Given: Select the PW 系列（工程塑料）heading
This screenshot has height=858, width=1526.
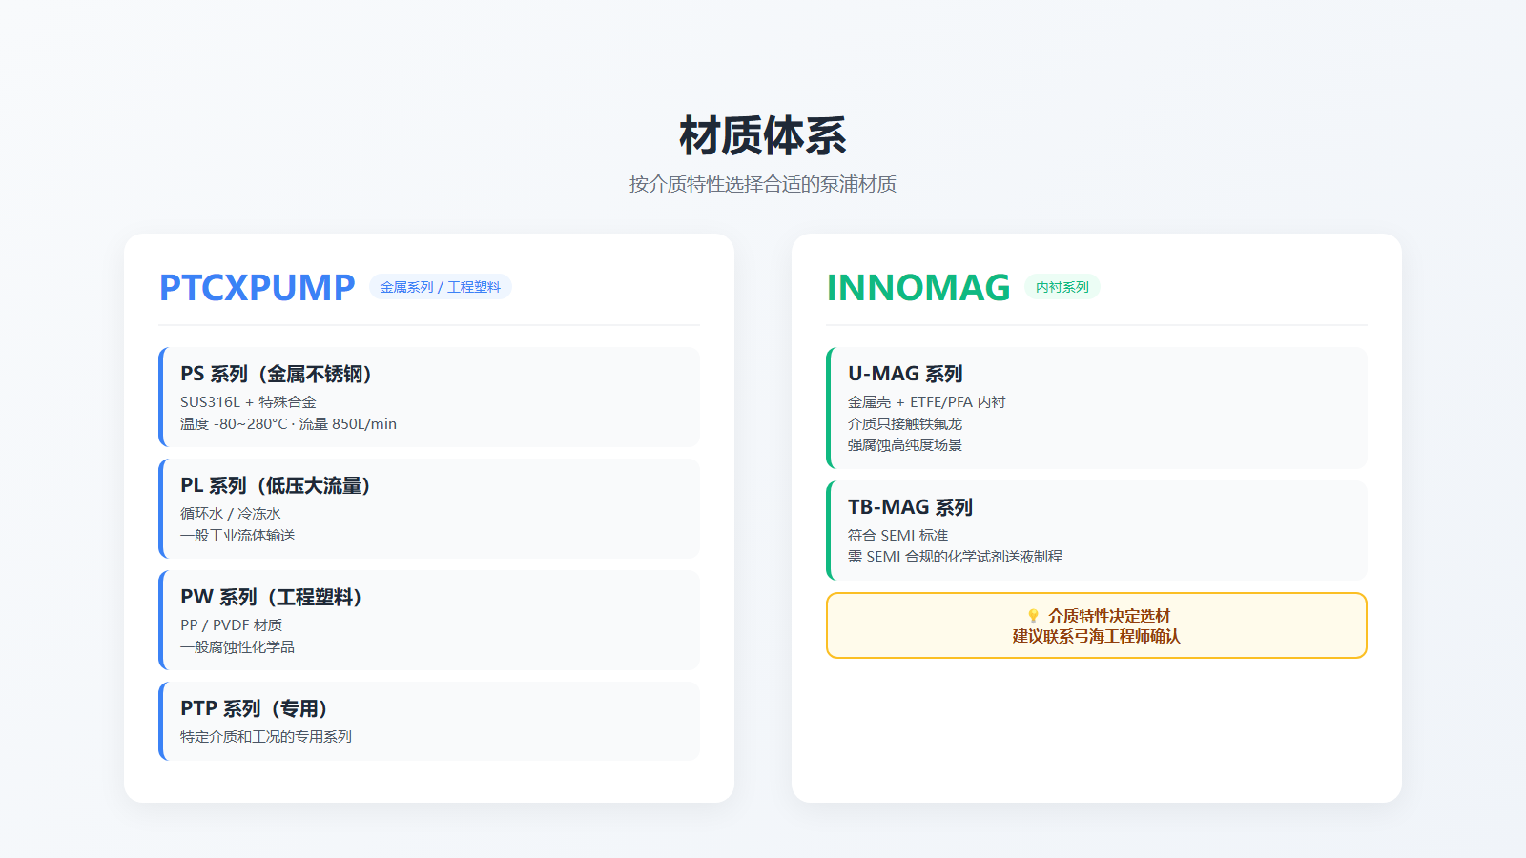Looking at the screenshot, I should coord(272,597).
